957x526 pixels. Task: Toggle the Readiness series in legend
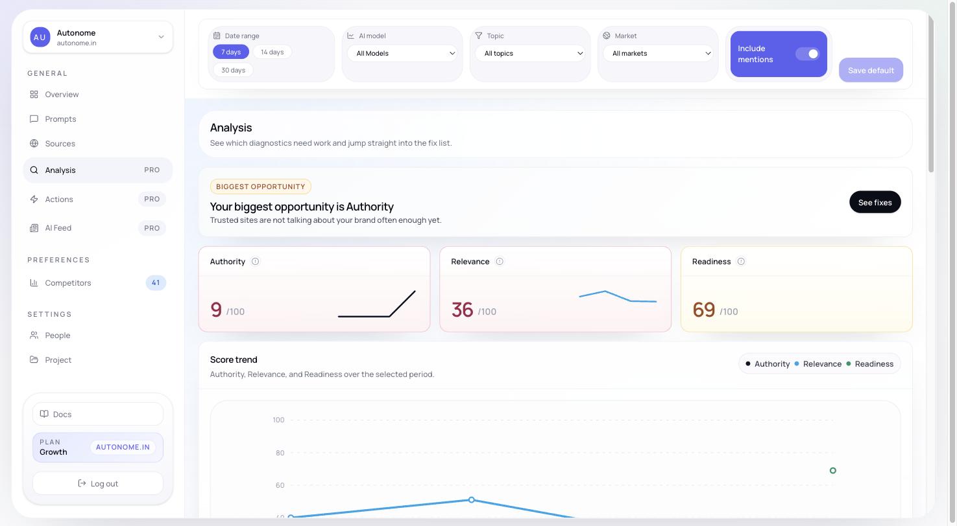(869, 364)
